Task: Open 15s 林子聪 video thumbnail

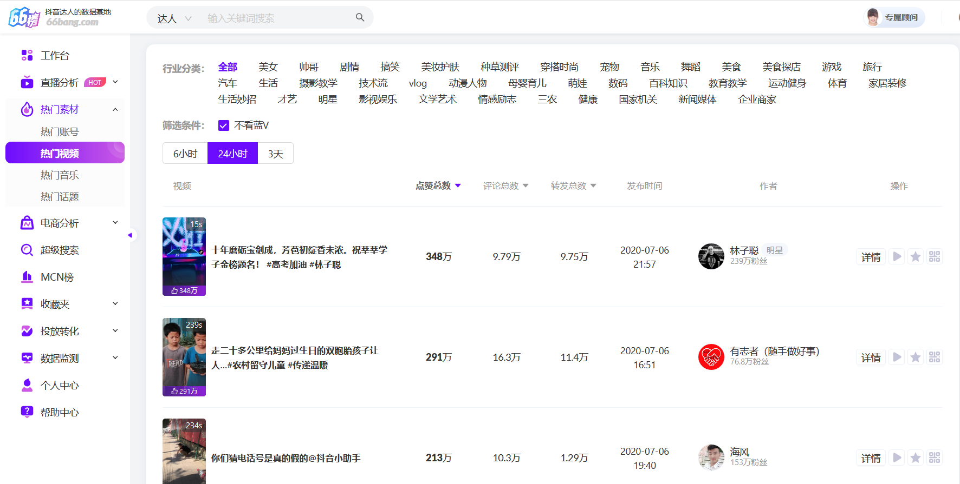Action: 184,256
